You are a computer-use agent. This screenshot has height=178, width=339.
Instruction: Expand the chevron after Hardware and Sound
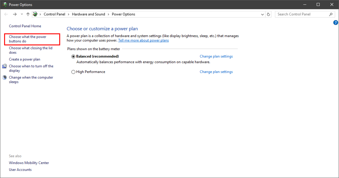click(x=109, y=14)
